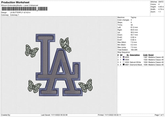Click 'Diamond Black' description in row 4
The width and height of the screenshot is (165, 117).
[136, 65]
